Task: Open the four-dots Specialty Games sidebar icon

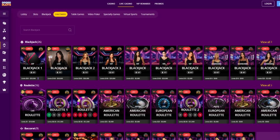Action: coord(4,67)
